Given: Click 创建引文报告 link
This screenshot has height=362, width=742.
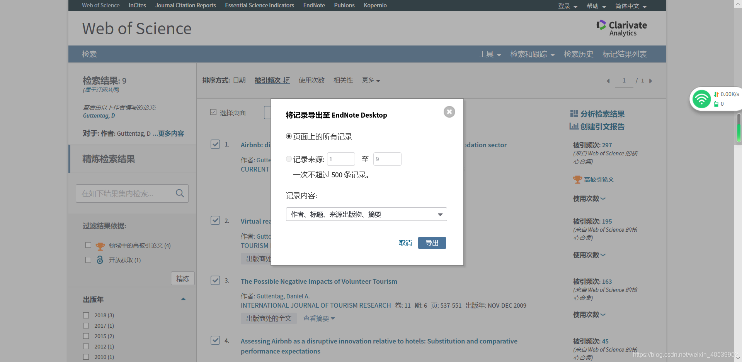Looking at the screenshot, I should pyautogui.click(x=602, y=126).
